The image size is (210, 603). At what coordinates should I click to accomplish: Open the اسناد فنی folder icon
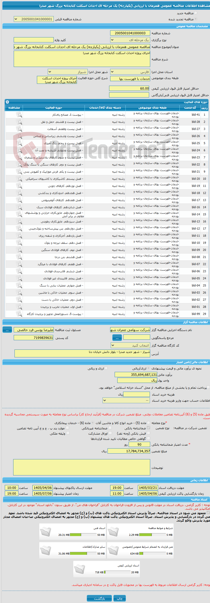46,531
